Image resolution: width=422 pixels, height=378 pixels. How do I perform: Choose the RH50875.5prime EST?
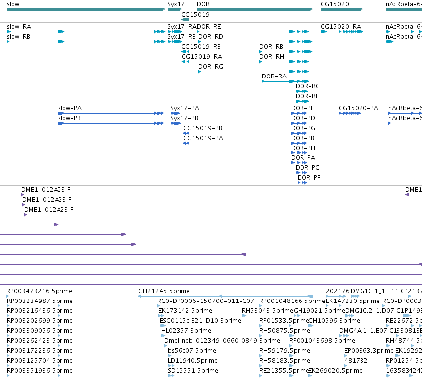[276, 336]
